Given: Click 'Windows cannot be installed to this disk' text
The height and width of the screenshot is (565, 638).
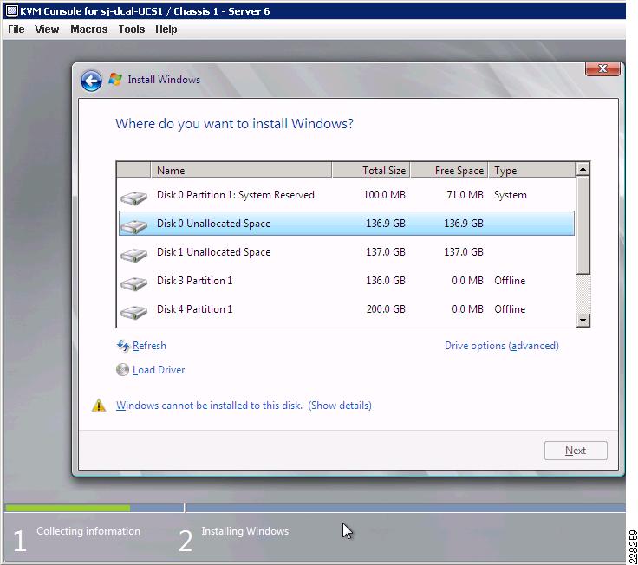Looking at the screenshot, I should [209, 406].
